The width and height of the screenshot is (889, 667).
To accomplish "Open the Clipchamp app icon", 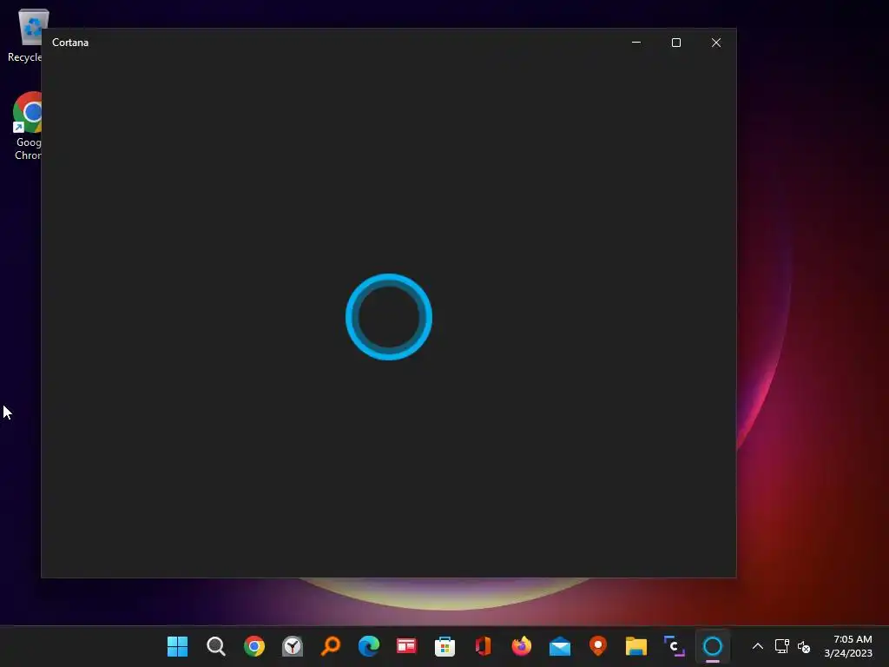I will click(x=674, y=646).
